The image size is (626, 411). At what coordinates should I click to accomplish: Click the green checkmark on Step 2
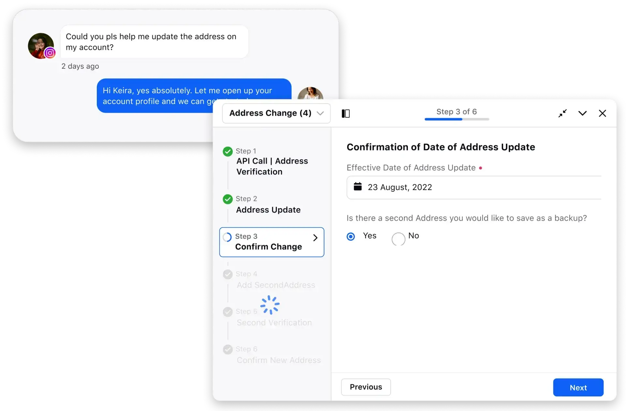point(228,199)
